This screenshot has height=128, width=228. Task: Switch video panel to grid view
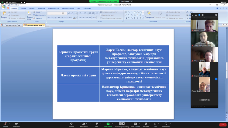click(x=202, y=15)
